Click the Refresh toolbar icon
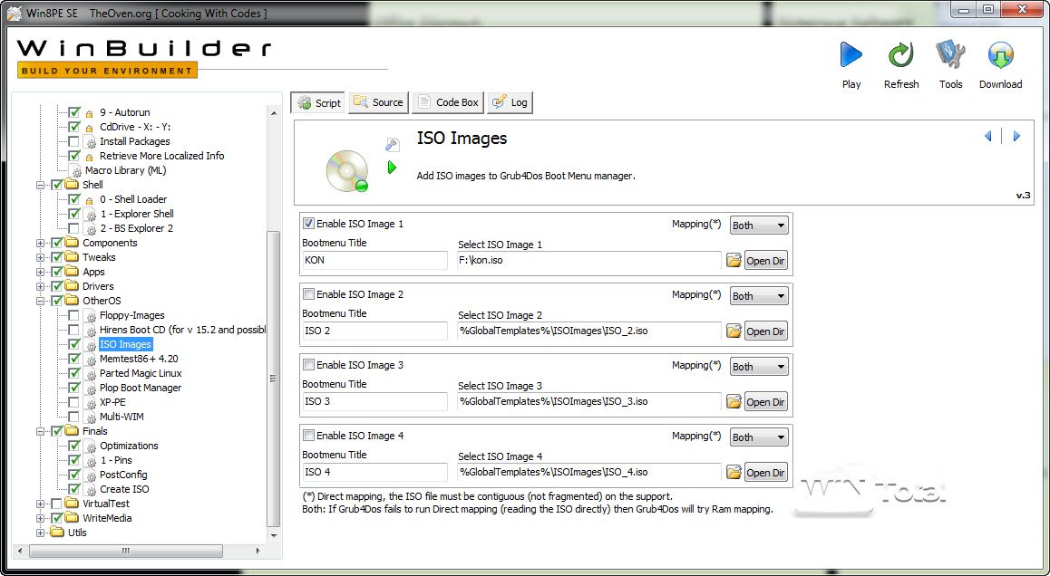This screenshot has width=1050, height=576. (x=900, y=55)
